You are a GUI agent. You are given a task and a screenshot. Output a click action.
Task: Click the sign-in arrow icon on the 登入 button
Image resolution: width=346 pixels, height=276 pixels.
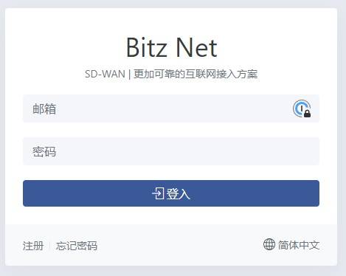coord(158,193)
